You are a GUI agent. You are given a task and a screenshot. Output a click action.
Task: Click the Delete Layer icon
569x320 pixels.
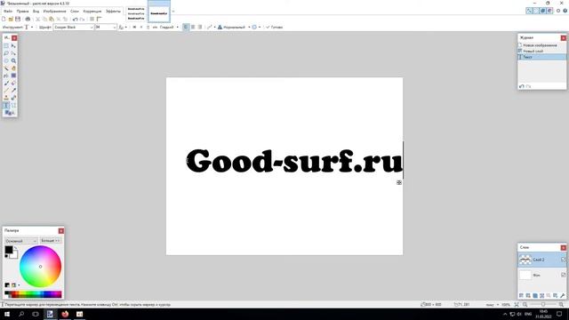click(x=528, y=296)
